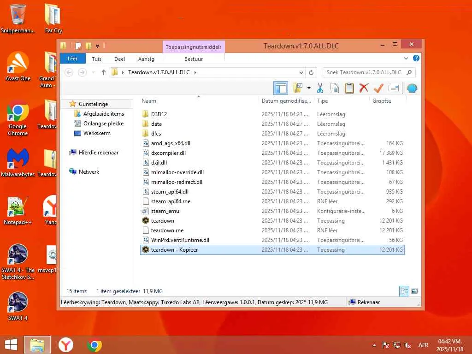Screen dimensions: 472x354
Task: Sort by the Tipe column header
Action: 322,101
